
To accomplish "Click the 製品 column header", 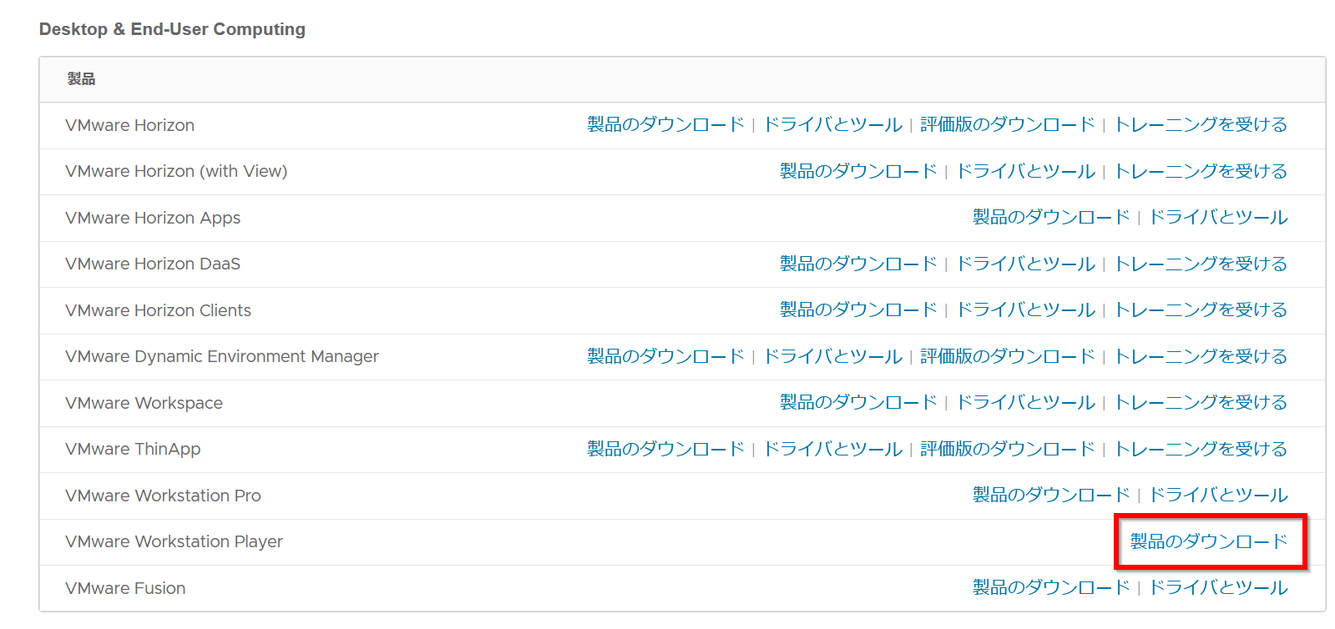I will pyautogui.click(x=81, y=79).
